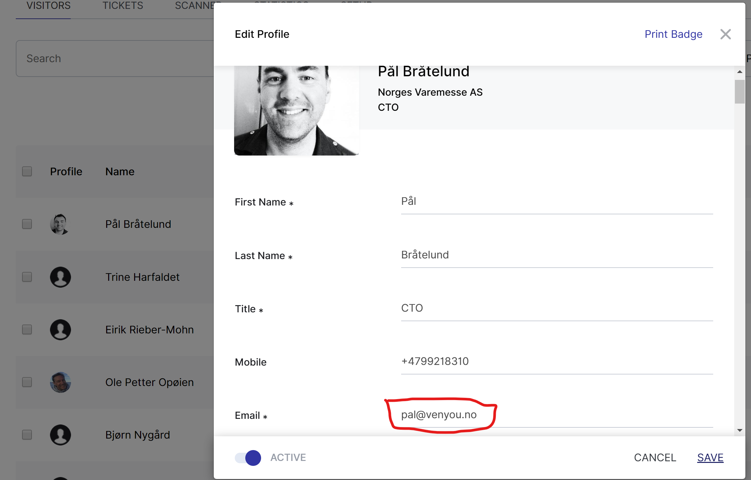Screen dimensions: 751x480
Task: Toggle the ACTIVE switch off
Action: (248, 458)
